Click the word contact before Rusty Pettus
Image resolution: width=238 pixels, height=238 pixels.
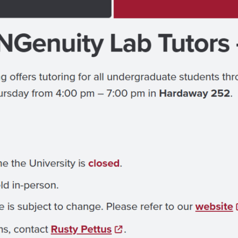click(31, 229)
